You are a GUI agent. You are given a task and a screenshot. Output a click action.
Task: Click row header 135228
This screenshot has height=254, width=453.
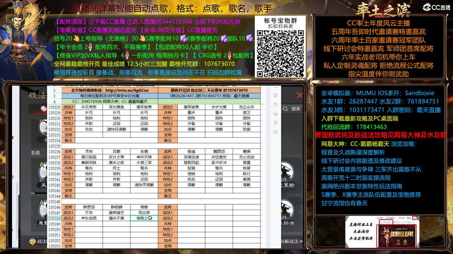(54, 107)
